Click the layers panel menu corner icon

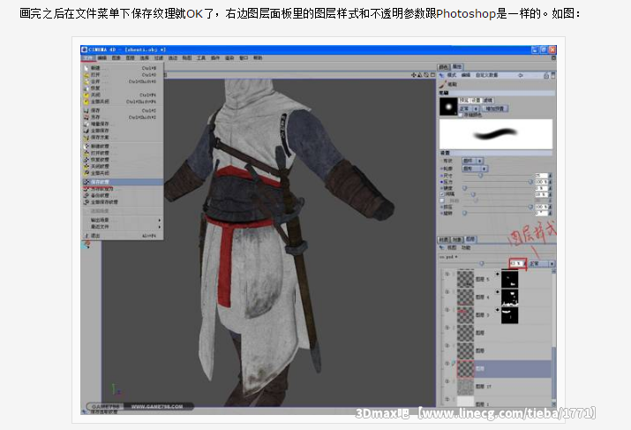(441, 247)
